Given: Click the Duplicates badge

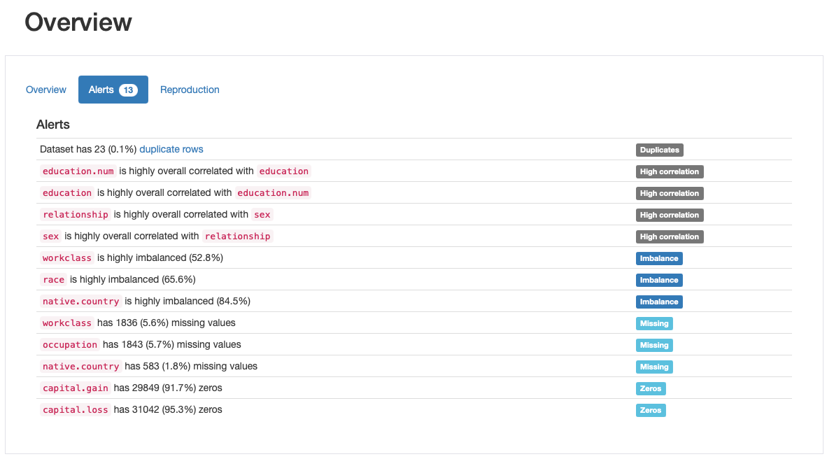Looking at the screenshot, I should pos(659,150).
